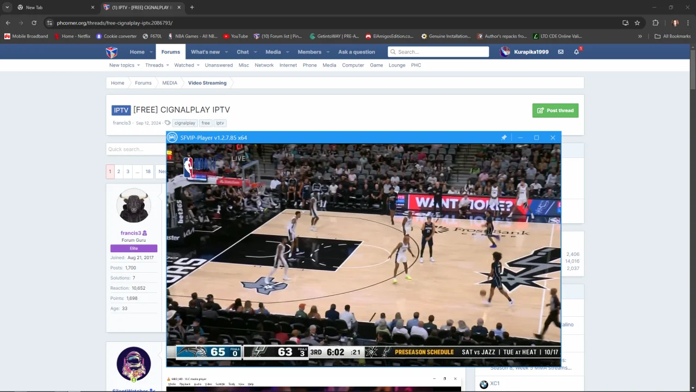Click the astronaut avatar of second poster
The width and height of the screenshot is (696, 392).
[134, 364]
